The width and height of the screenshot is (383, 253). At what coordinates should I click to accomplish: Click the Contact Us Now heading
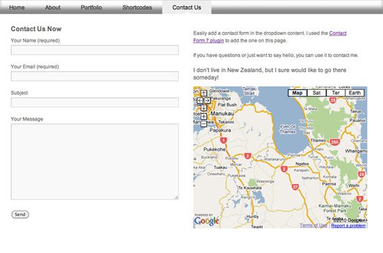pyautogui.click(x=36, y=29)
